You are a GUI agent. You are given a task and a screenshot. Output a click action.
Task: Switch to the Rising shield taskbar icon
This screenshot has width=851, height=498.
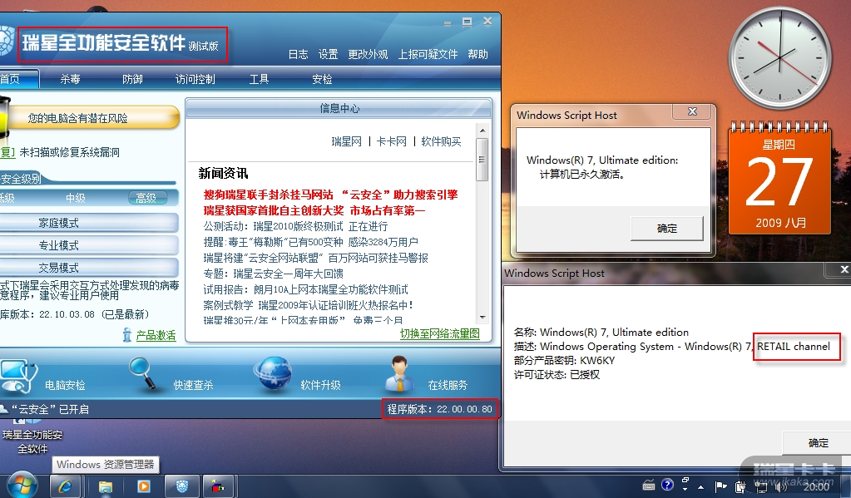tap(182, 486)
